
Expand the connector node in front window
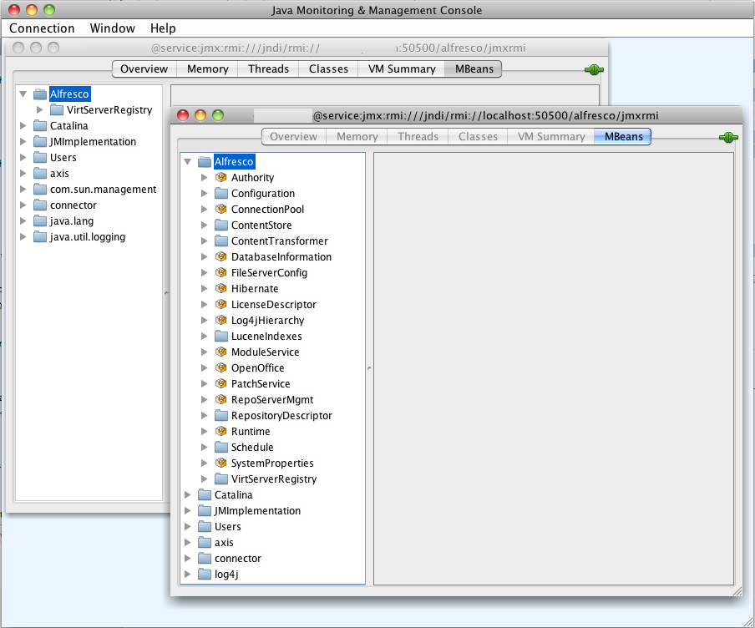point(188,559)
